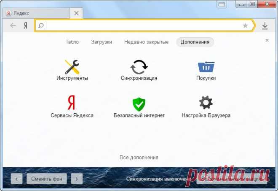Switch to the Недавно закрытые tab
The height and width of the screenshot is (191, 278).
(x=146, y=42)
